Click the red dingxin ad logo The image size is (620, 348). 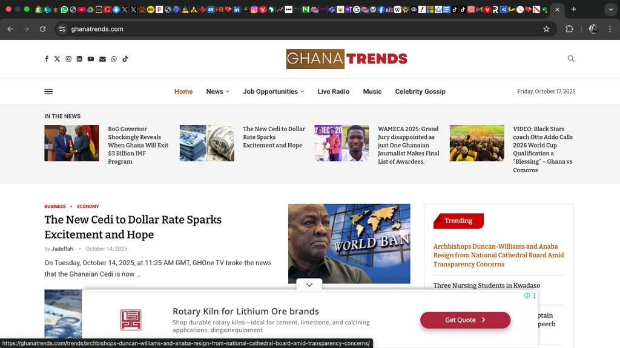(131, 320)
